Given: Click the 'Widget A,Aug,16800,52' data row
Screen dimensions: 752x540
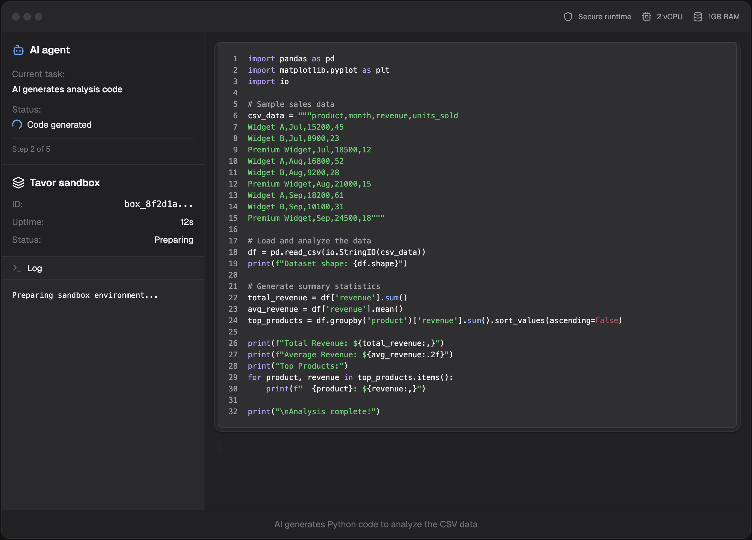Looking at the screenshot, I should [296, 161].
